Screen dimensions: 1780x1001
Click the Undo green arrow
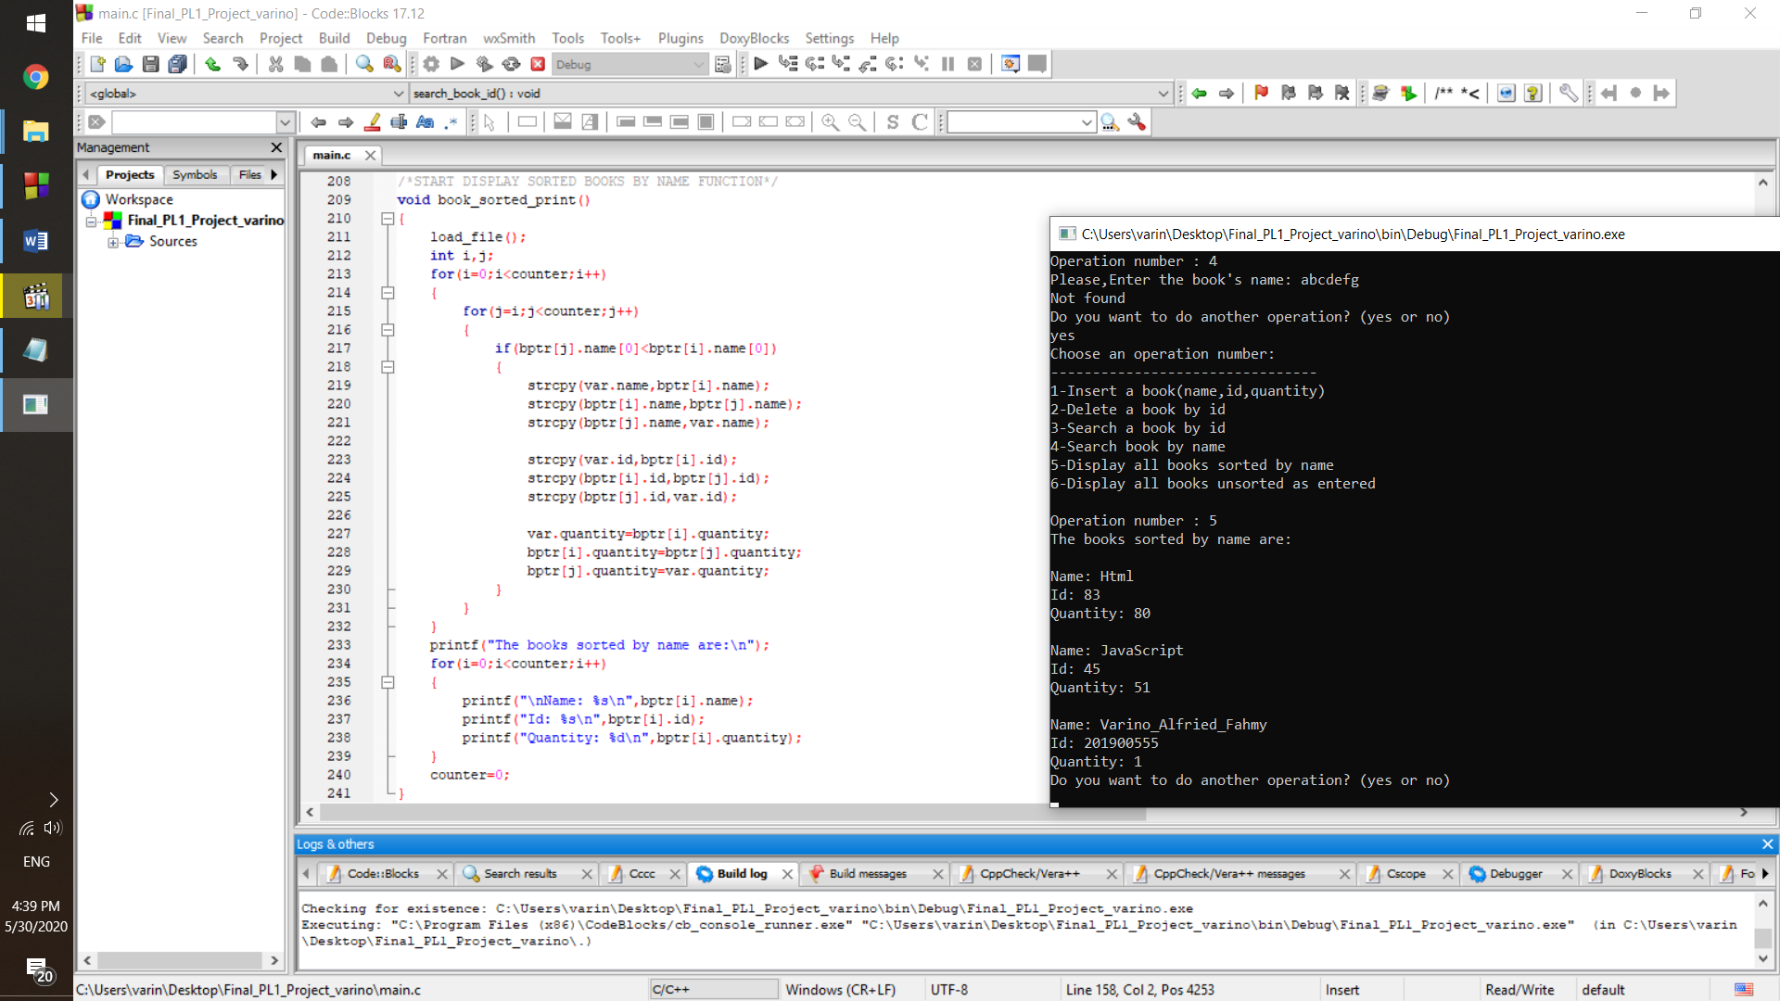212,64
